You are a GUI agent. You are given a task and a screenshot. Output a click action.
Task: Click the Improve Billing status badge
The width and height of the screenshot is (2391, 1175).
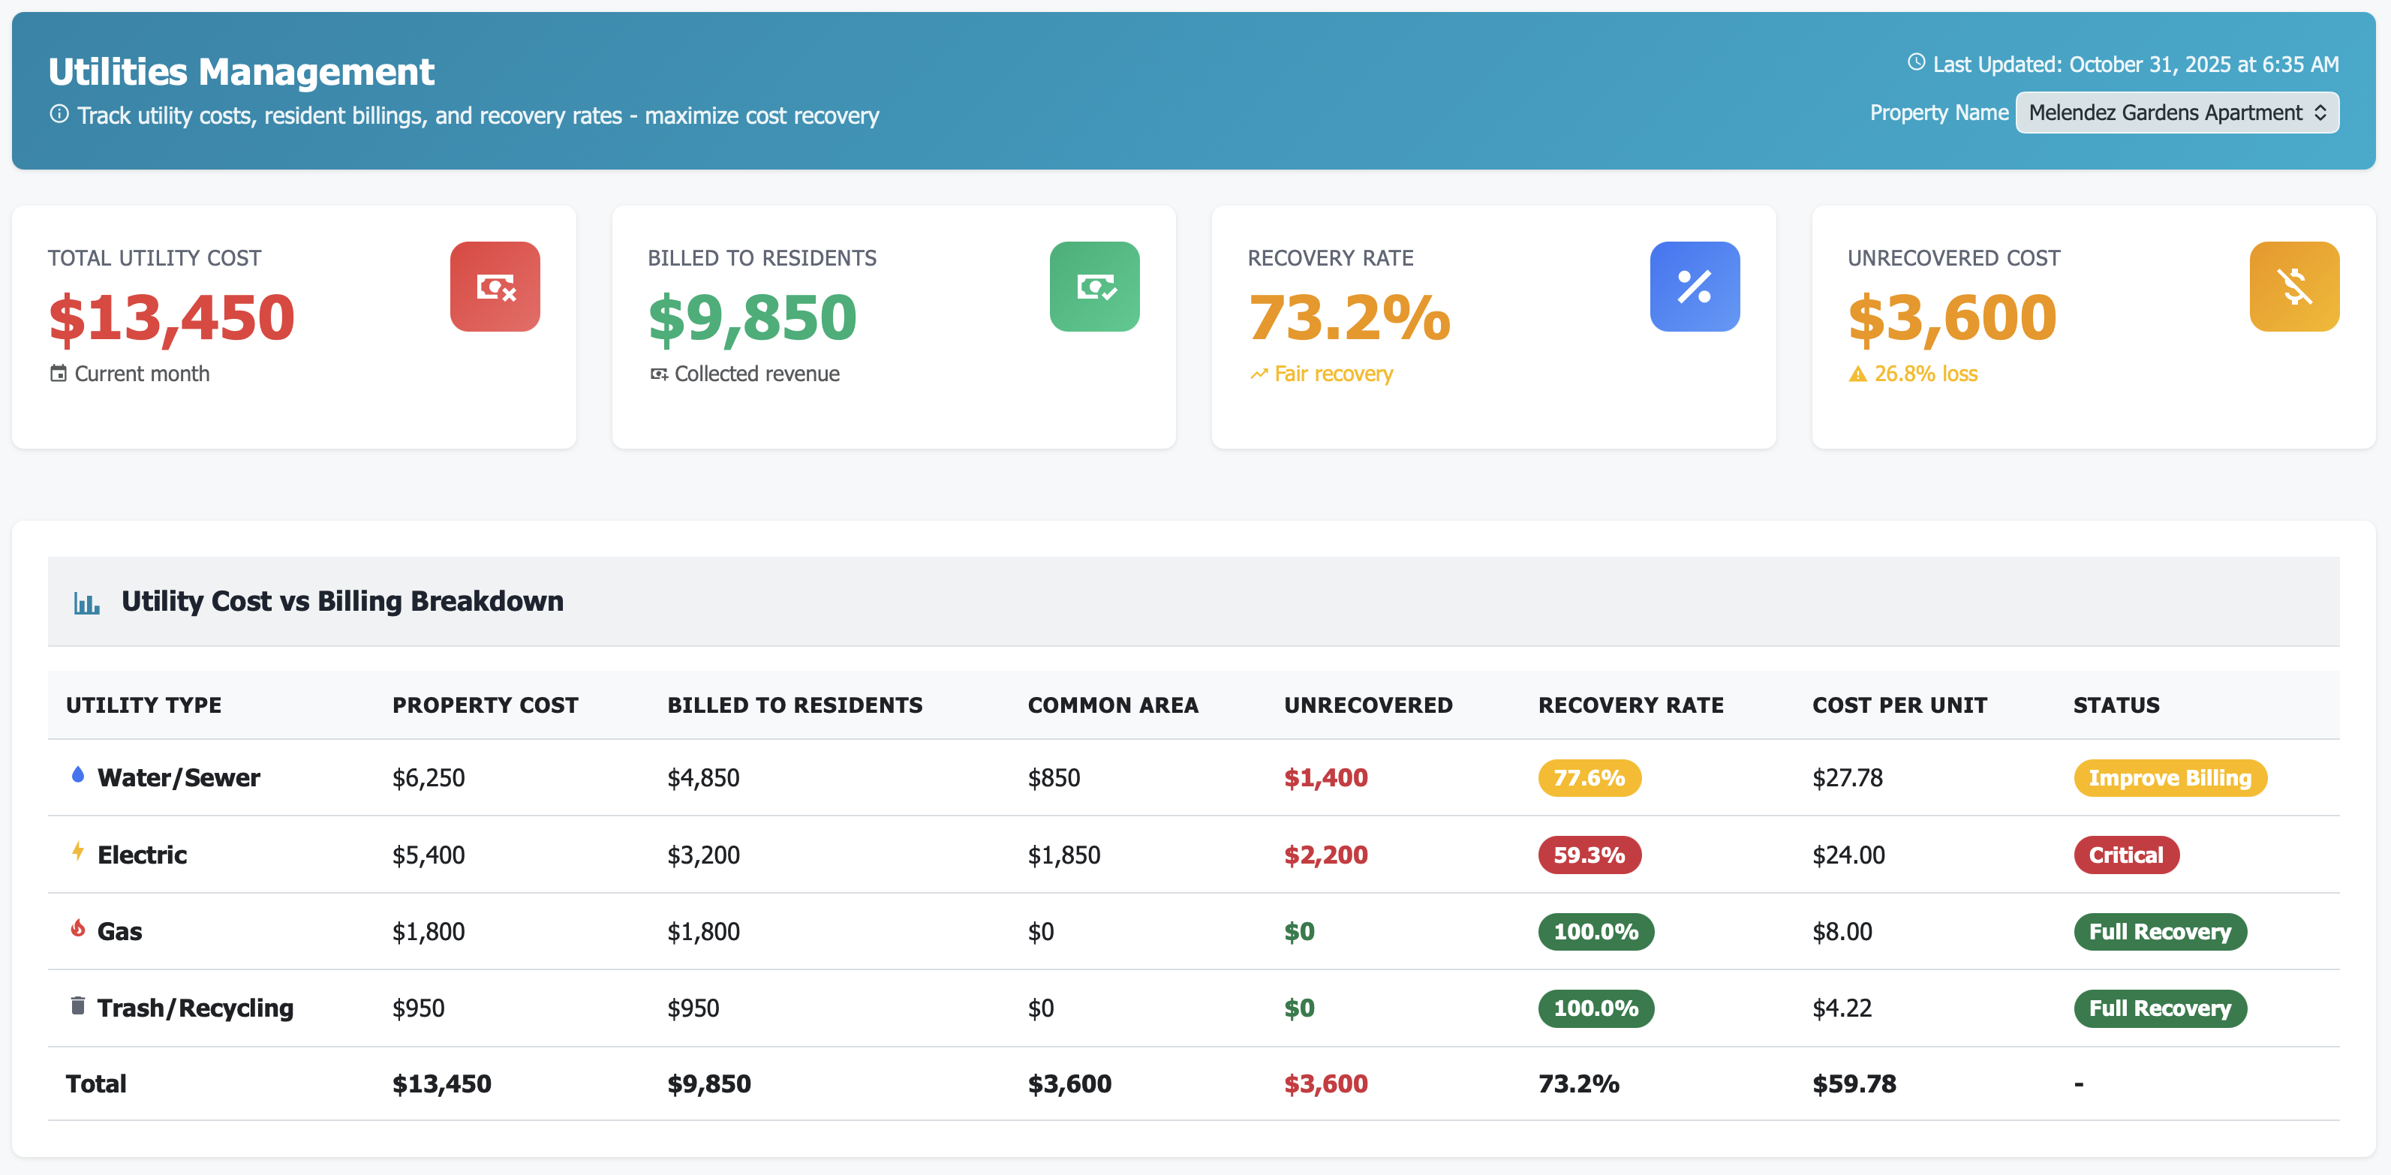[x=2170, y=778]
